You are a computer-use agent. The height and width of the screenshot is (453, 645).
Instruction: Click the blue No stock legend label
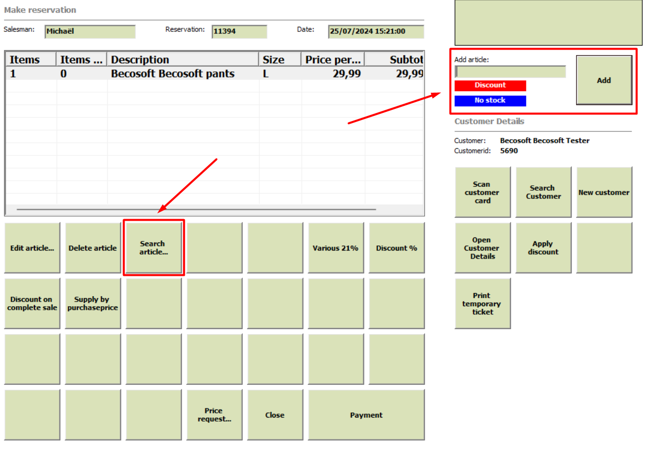[490, 101]
